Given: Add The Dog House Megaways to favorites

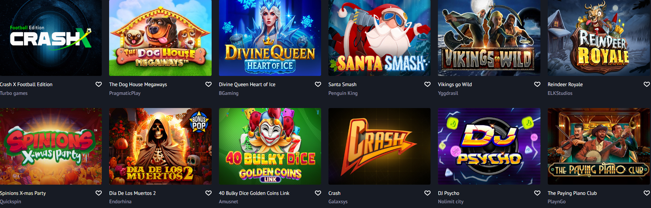Looking at the screenshot, I should (x=208, y=84).
